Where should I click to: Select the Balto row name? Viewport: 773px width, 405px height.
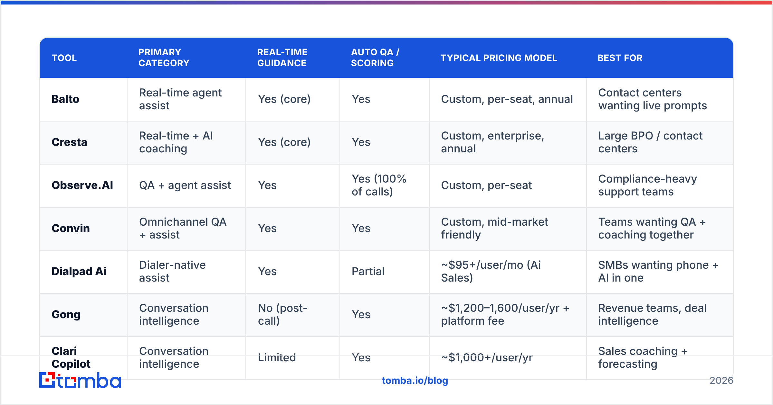[x=65, y=99]
